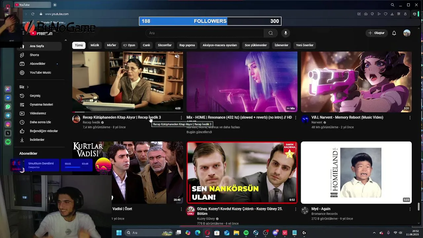Open options menu for Myd - Again

410,209
